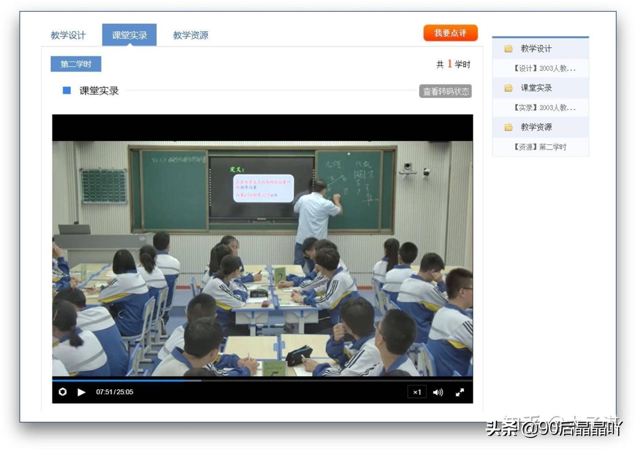Click the 课堂实录 folder icon in the sidebar

[x=509, y=88]
